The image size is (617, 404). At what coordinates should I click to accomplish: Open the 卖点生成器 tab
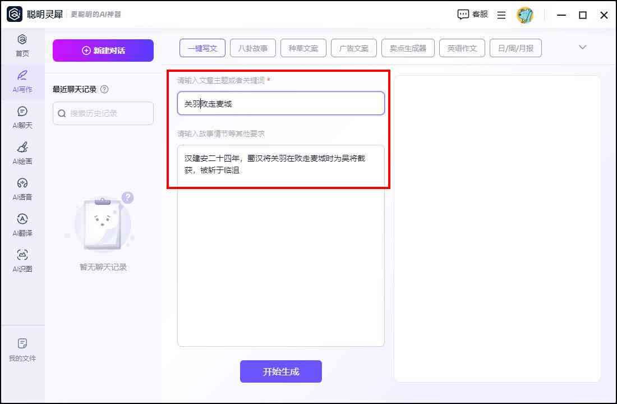coord(408,48)
